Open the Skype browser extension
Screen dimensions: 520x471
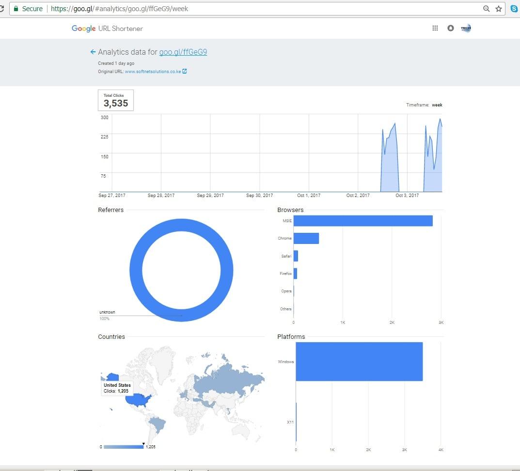(x=514, y=9)
